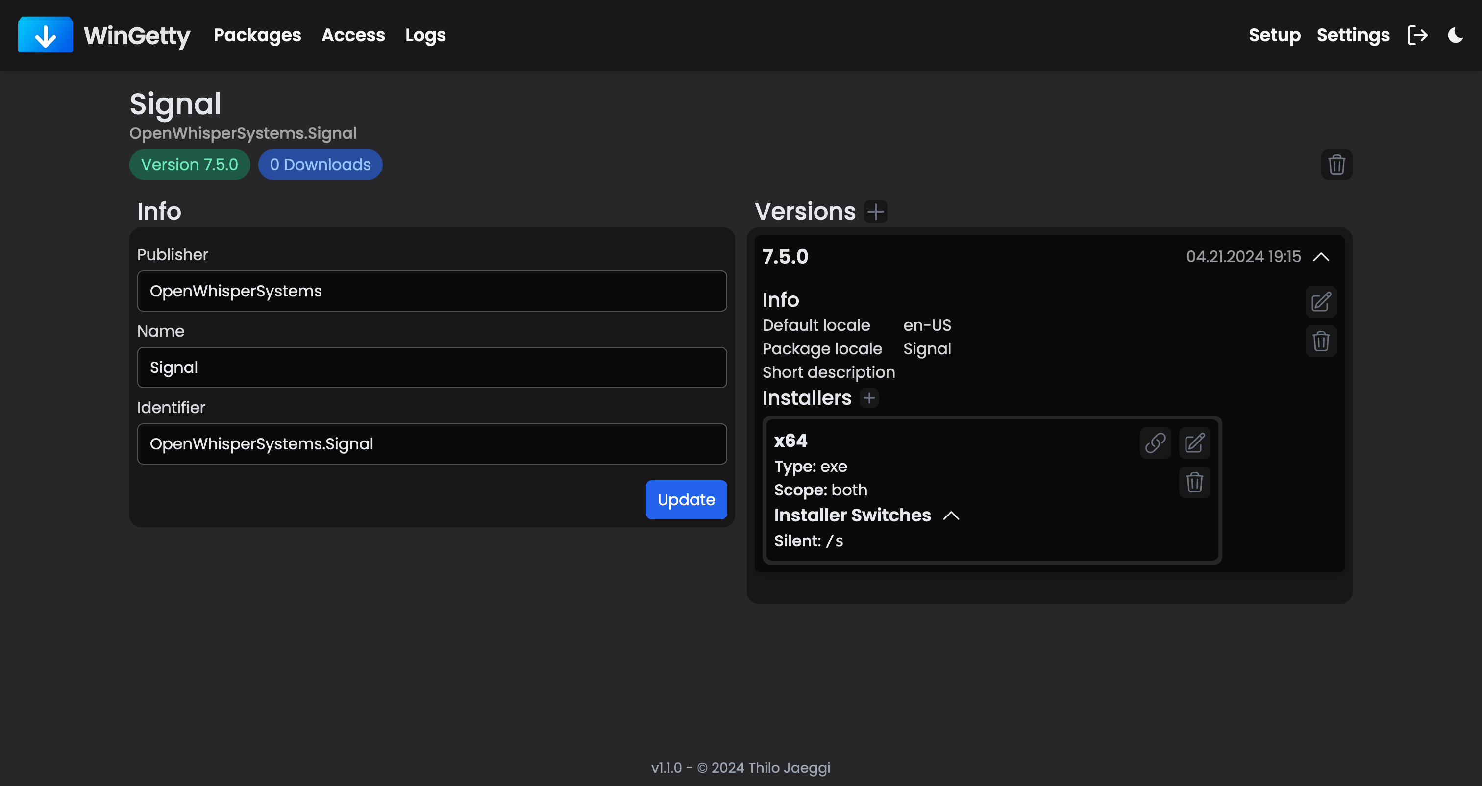Click the en-US default locale value

click(x=927, y=325)
